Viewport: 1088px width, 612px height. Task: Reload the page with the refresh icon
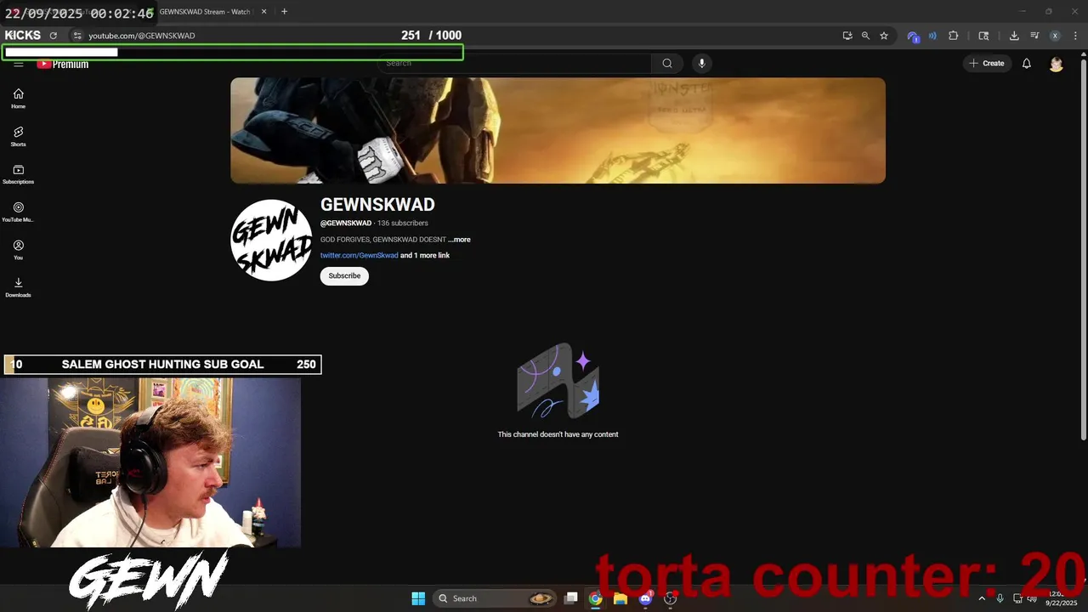point(54,36)
